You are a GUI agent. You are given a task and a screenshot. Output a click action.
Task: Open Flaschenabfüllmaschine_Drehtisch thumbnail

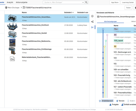(x=12, y=27)
